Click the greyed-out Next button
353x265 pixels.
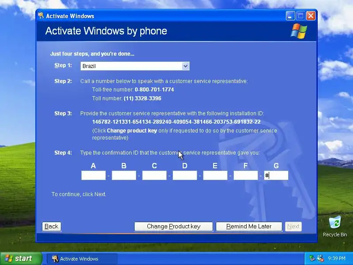[x=293, y=227]
